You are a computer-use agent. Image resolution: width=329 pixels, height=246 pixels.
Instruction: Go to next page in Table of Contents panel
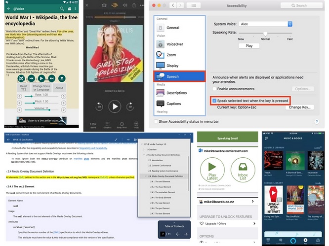(186, 234)
